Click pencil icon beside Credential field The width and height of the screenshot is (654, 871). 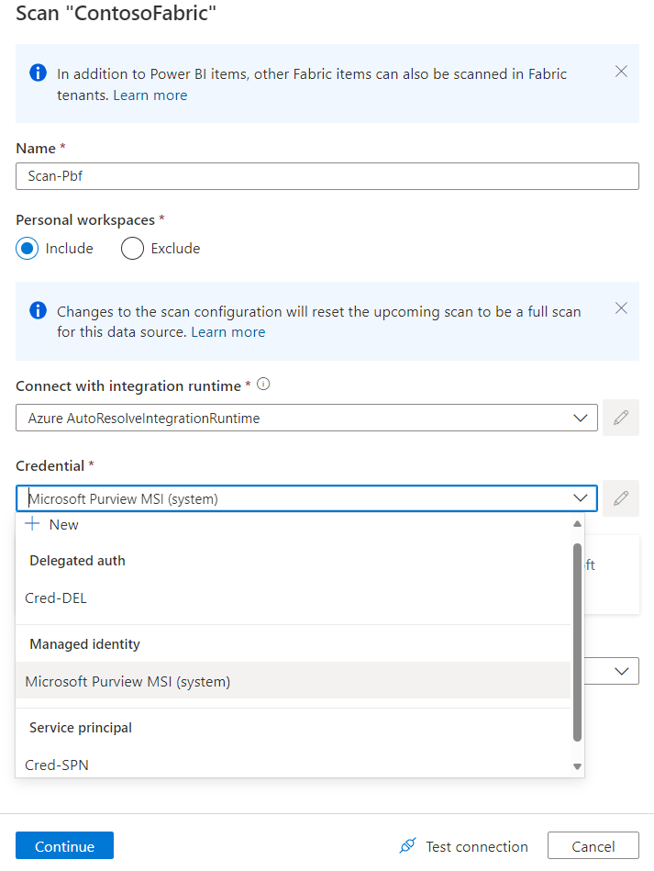[x=621, y=498]
